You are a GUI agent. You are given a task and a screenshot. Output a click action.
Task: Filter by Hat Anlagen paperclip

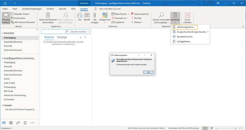pos(95,18)
